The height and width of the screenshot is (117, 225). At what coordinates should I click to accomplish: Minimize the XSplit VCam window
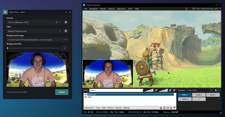pyautogui.click(x=66, y=12)
